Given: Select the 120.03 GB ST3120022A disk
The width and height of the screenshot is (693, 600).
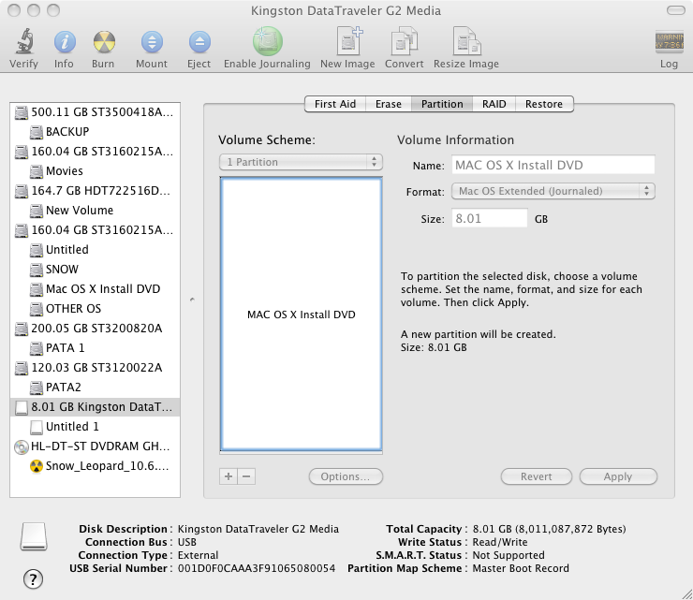Looking at the screenshot, I should [x=95, y=368].
